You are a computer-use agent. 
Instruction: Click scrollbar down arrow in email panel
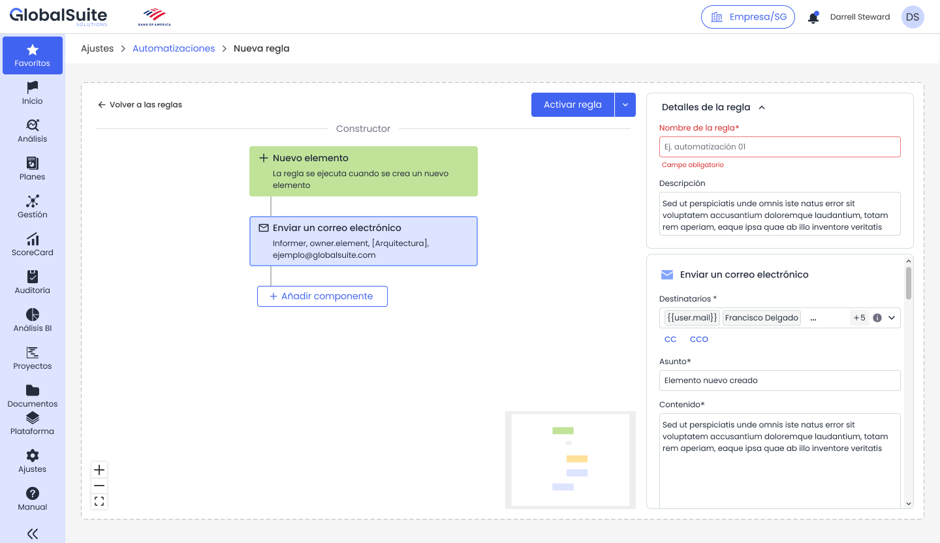point(909,504)
